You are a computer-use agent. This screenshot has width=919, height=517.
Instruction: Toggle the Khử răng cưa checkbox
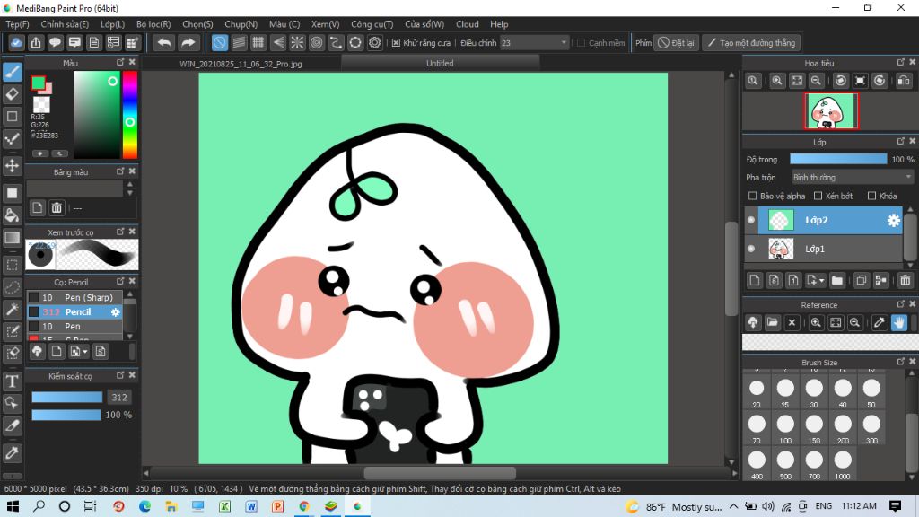(x=396, y=43)
